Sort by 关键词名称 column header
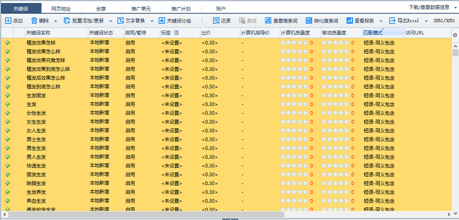The image size is (459, 220). pos(56,33)
